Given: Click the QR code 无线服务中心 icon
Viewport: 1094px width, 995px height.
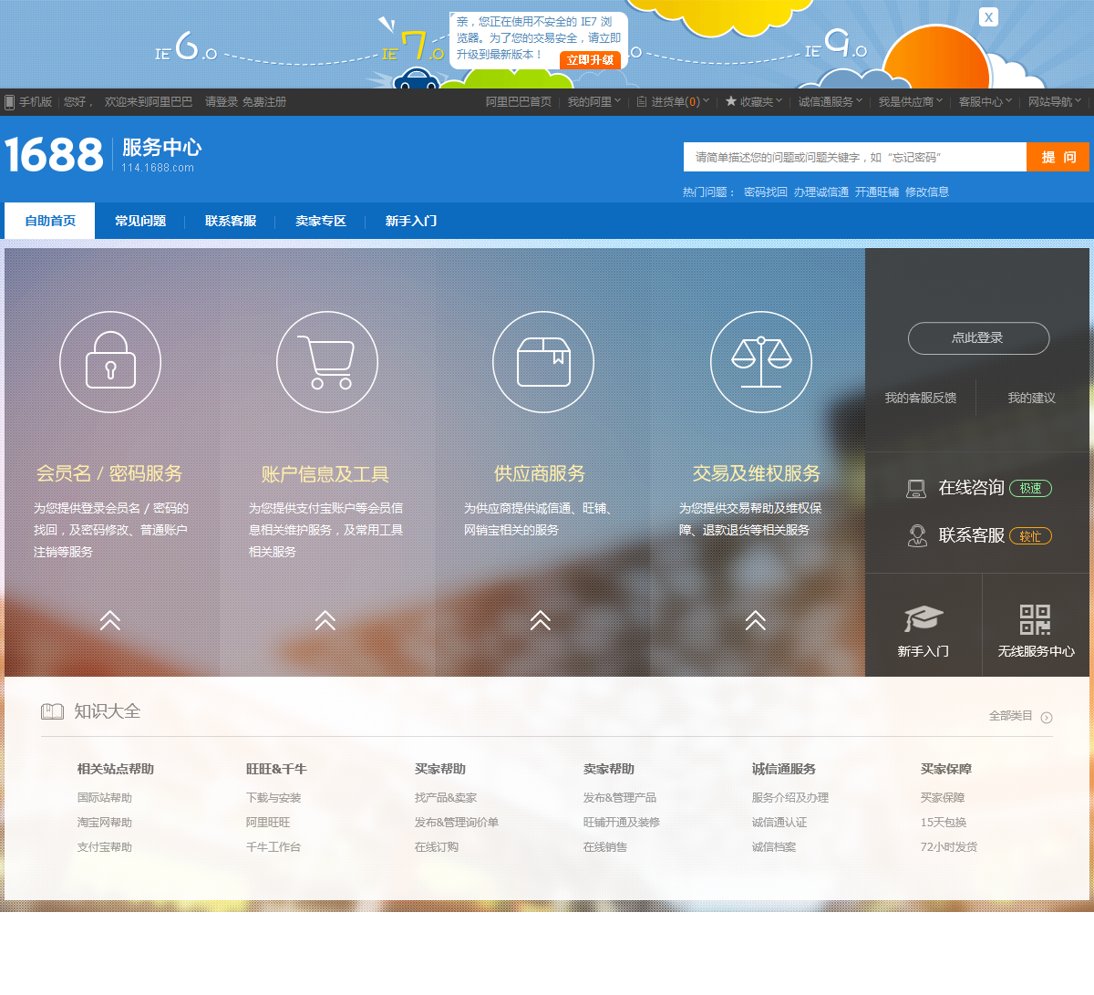Looking at the screenshot, I should click(1035, 619).
